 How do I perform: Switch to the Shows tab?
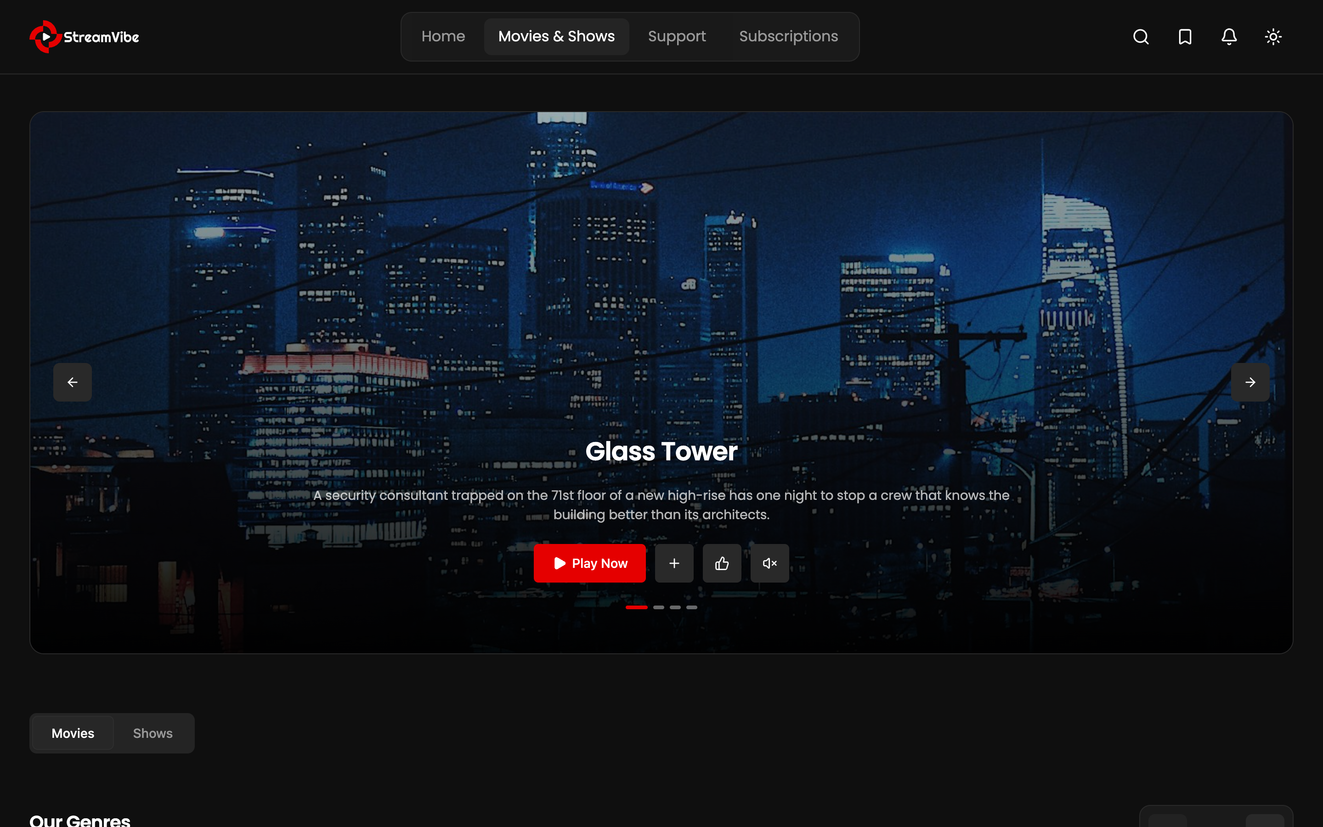coord(153,733)
